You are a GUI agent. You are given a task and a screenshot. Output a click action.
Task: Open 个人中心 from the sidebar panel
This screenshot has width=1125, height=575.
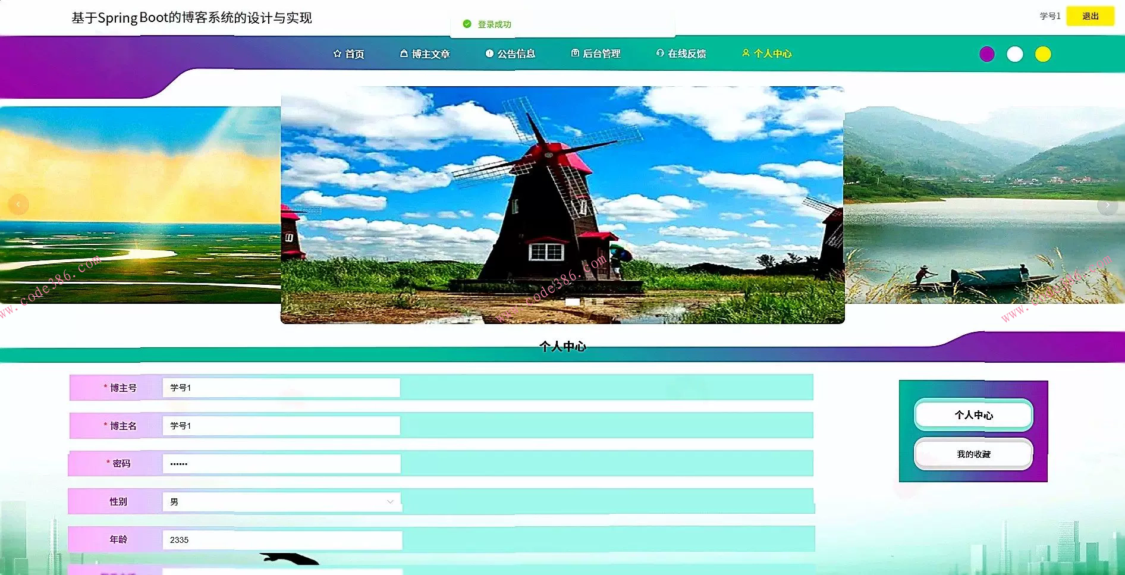973,415
